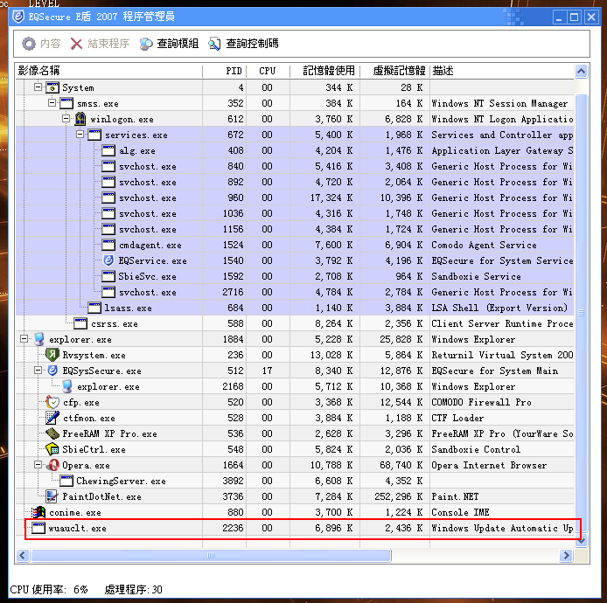Screen dimensions: 607x603
Task: Select the winlogon.exe process icon
Action: [x=80, y=119]
